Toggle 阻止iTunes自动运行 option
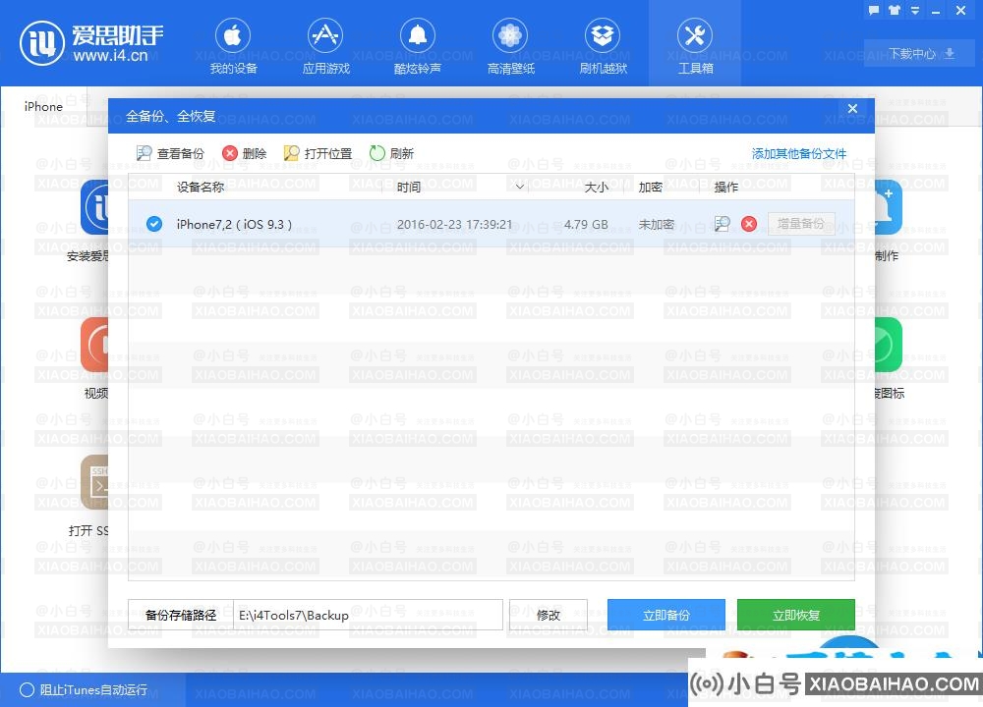 [84, 689]
